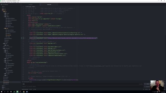Click the Replace button in the find panel

(148, 87)
